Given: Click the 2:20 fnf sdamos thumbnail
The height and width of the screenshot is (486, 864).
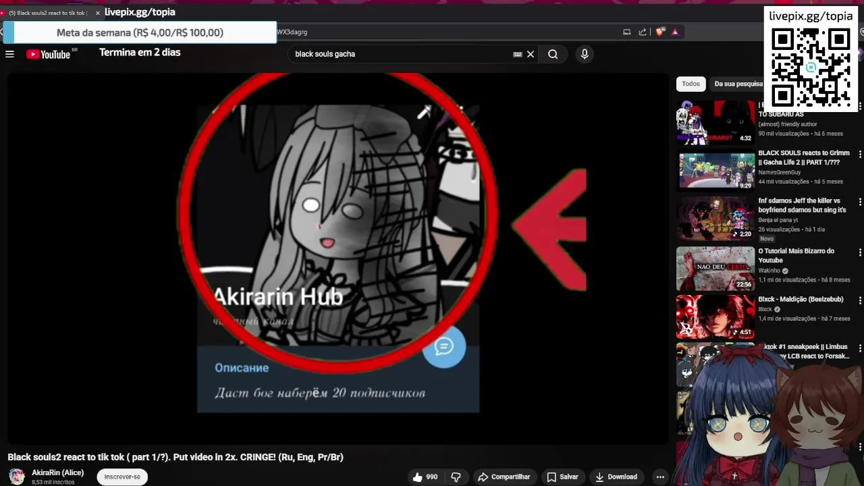Looking at the screenshot, I should click(715, 218).
